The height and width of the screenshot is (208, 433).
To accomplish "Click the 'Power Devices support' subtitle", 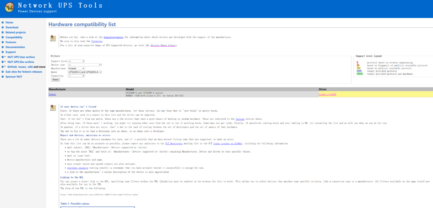I will (37, 11).
